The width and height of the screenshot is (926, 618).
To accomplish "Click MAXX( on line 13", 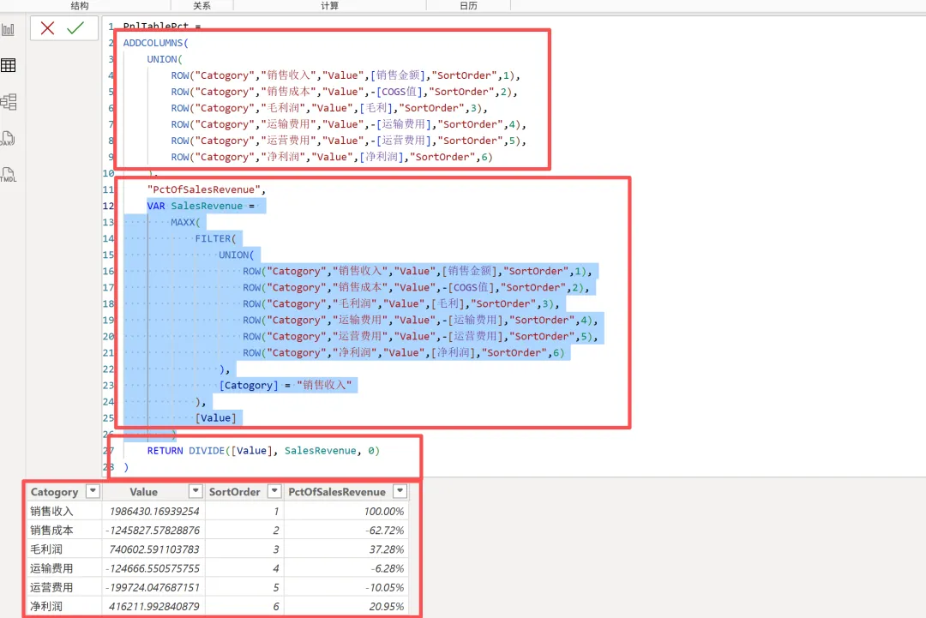I will coord(185,222).
